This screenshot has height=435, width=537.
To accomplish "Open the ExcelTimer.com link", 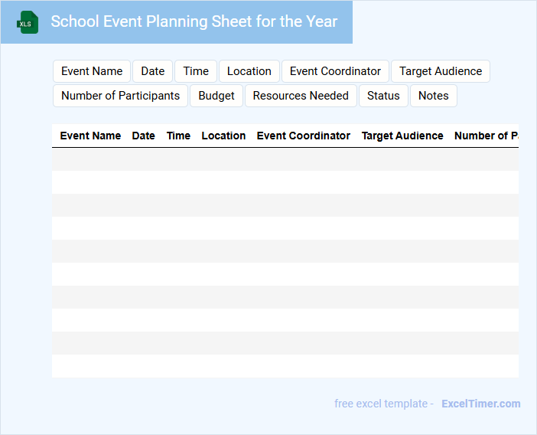I will [x=480, y=404].
